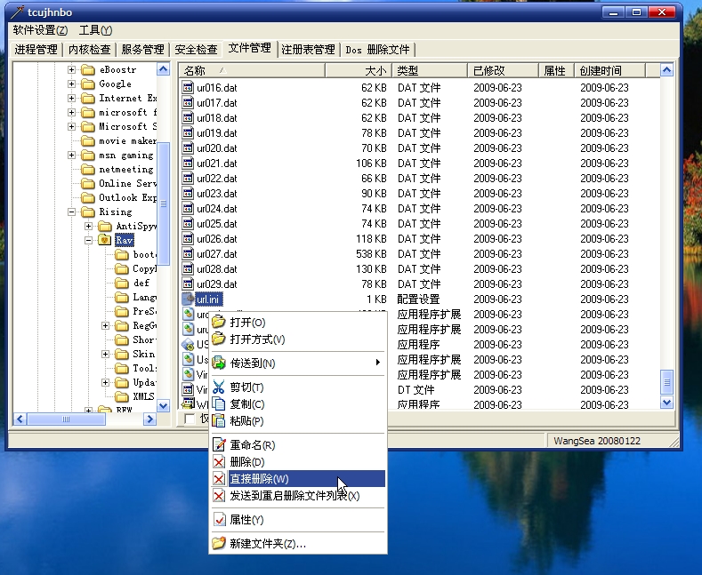Image resolution: width=702 pixels, height=575 pixels.
Task: Click the red X icon beside 直接删除(W)
Action: coord(219,479)
